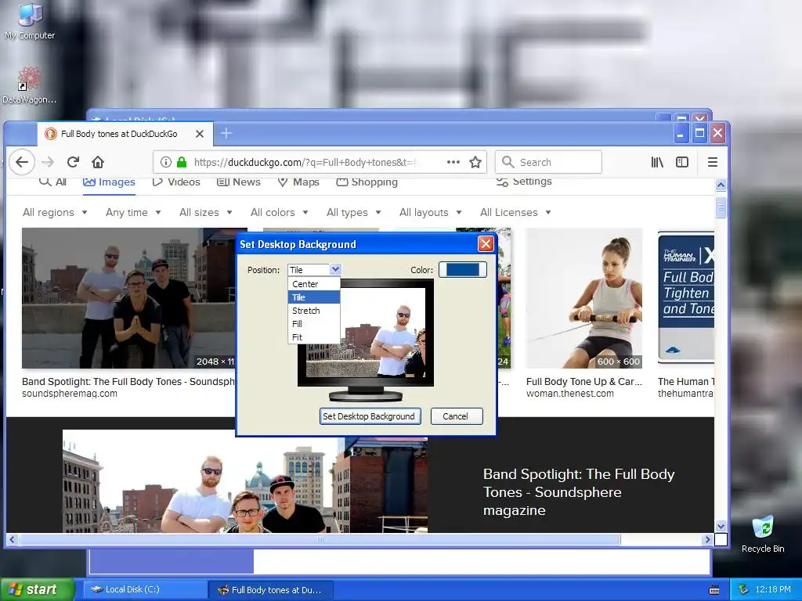
Task: Click the Set Desktop Background button
Action: (x=370, y=416)
